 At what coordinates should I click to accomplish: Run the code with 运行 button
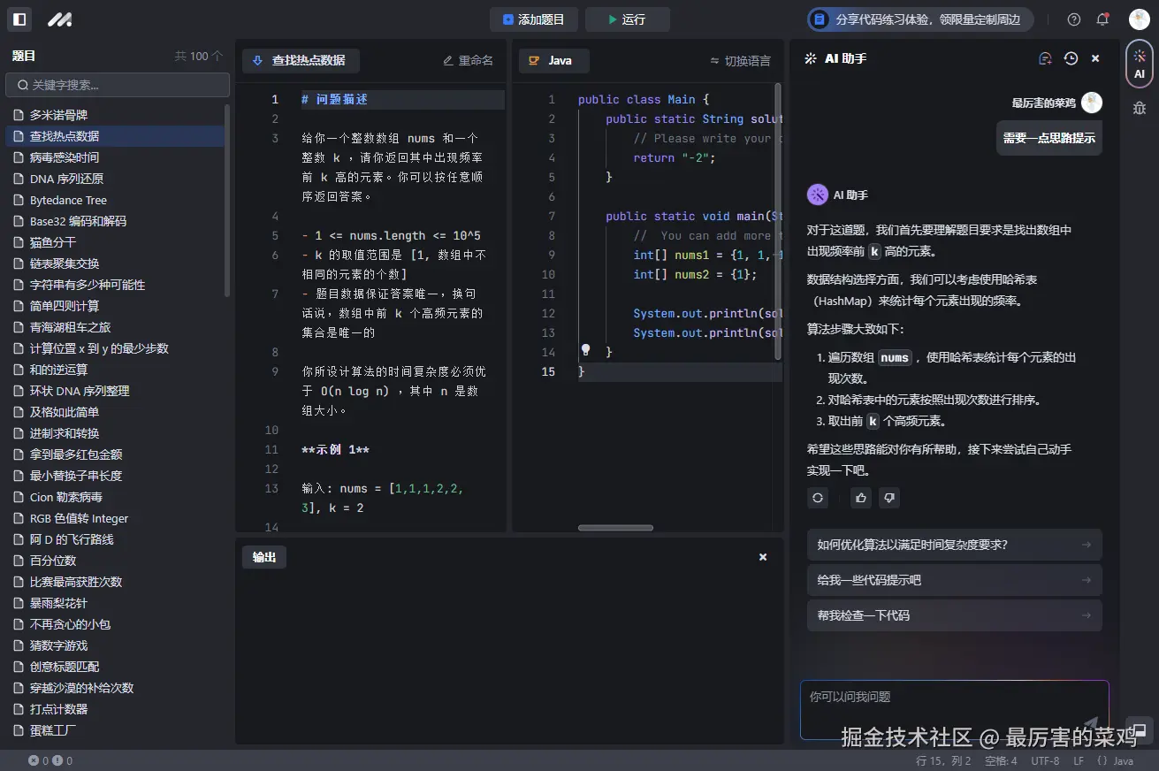click(x=628, y=19)
